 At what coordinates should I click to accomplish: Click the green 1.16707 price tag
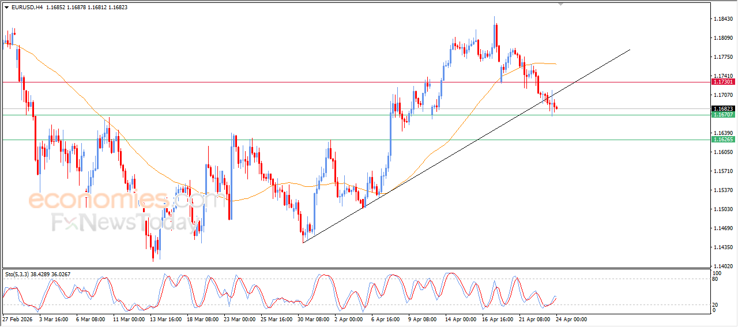[723, 115]
